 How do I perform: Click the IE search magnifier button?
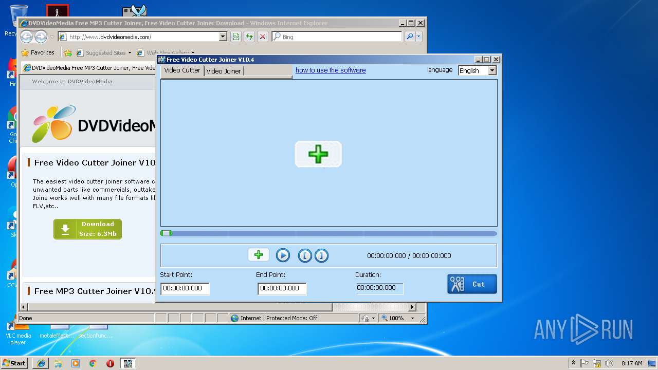[x=410, y=36]
